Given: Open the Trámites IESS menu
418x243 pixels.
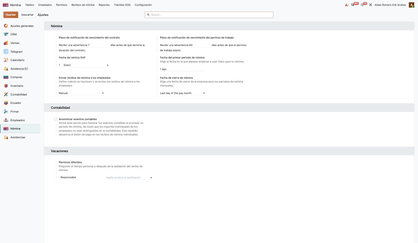Looking at the screenshot, I should (122, 5).
